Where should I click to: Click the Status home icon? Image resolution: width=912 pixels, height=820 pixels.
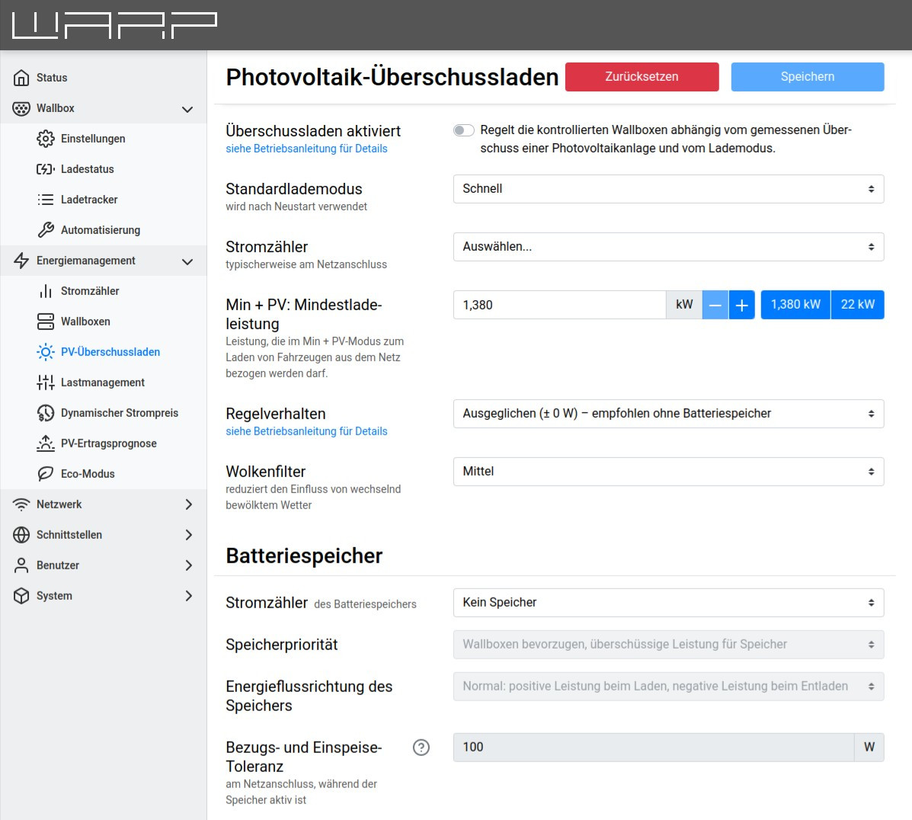coord(21,78)
